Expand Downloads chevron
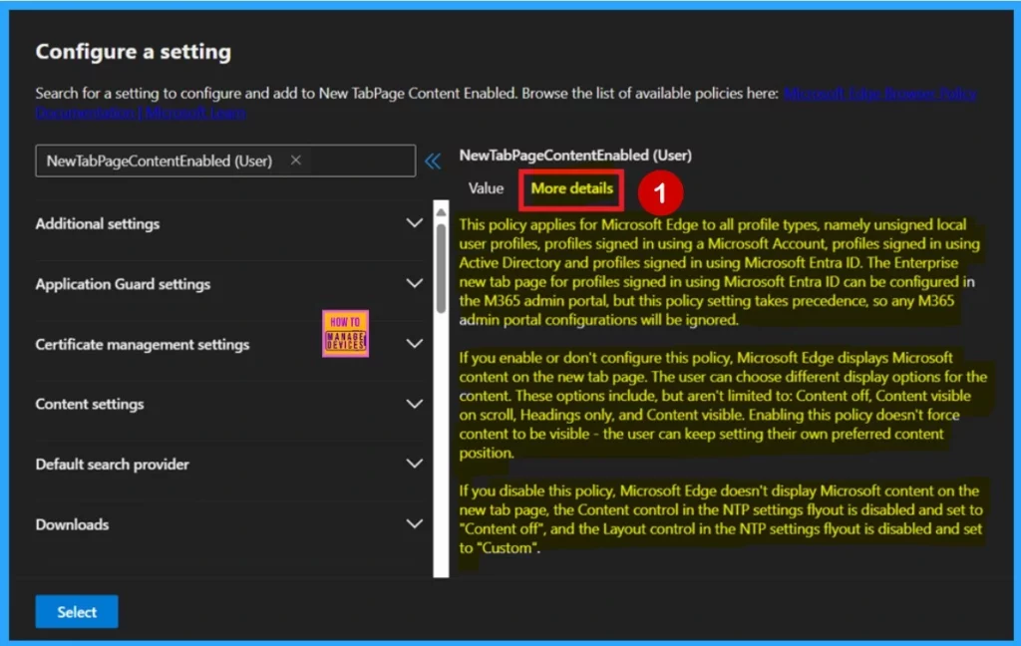 point(414,523)
